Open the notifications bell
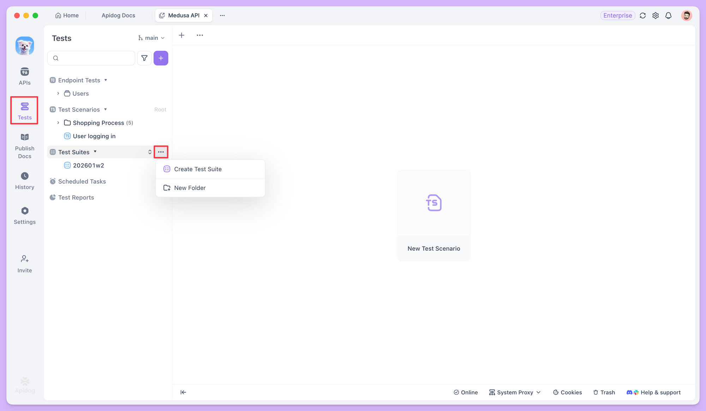Viewport: 706px width, 411px height. coord(668,16)
